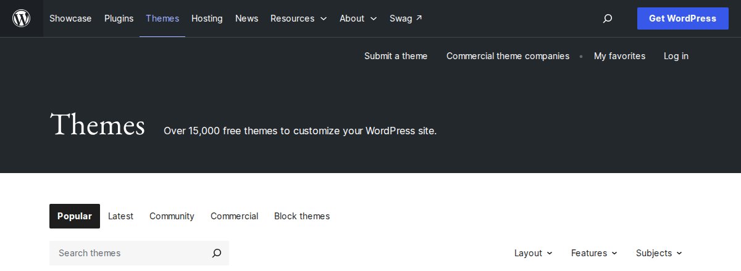741x271 pixels.
Task: Click the WordPress logo icon
Action: click(x=22, y=18)
